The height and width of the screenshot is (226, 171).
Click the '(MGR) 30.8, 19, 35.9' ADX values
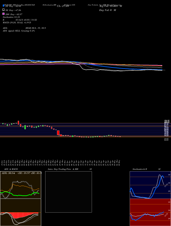click(x=36, y=28)
